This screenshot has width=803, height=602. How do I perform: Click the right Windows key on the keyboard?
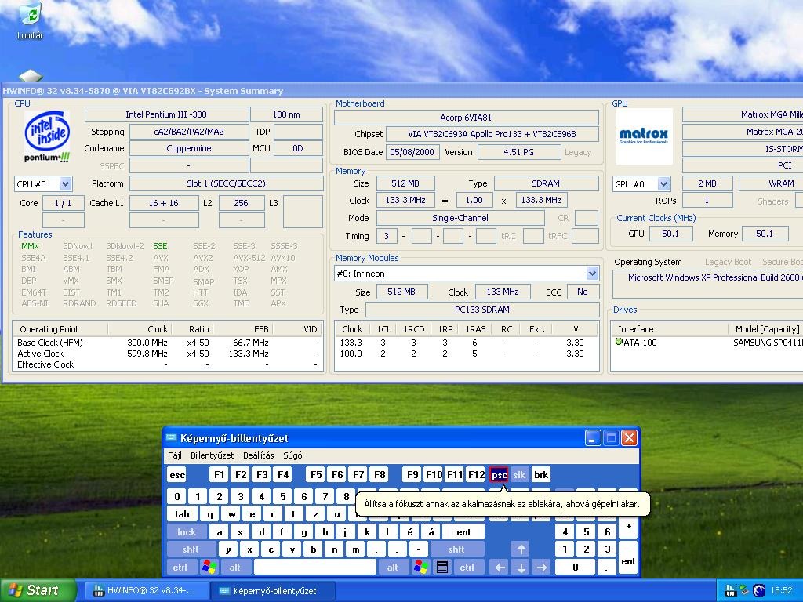click(420, 568)
